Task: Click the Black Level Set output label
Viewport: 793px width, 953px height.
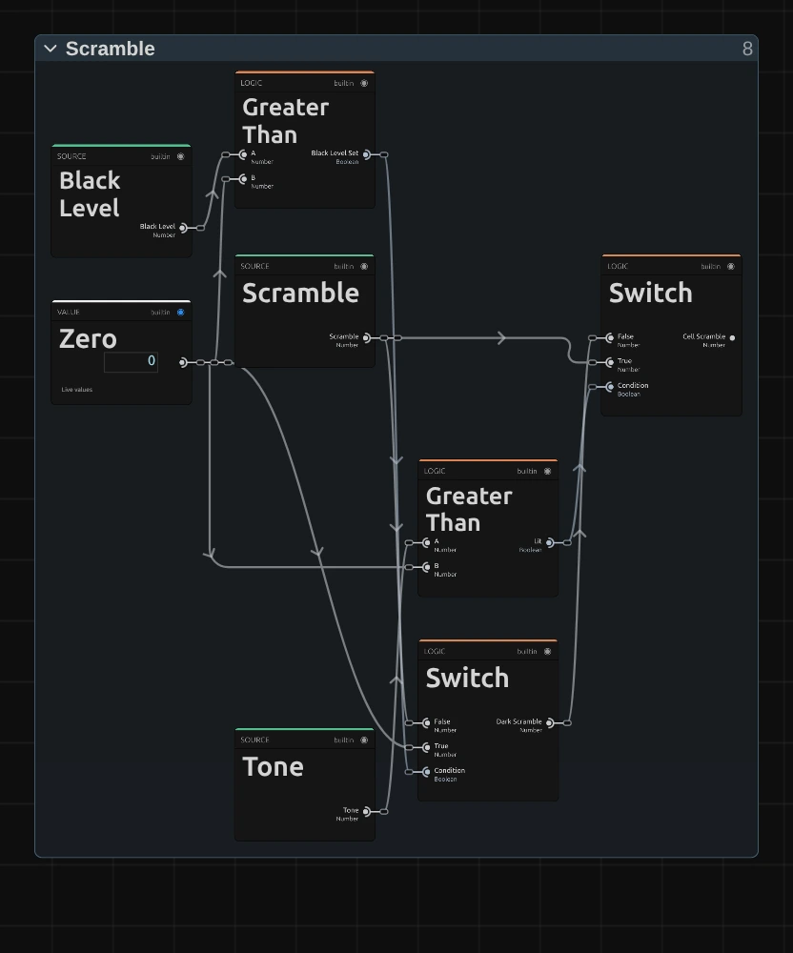Action: pyautogui.click(x=335, y=153)
